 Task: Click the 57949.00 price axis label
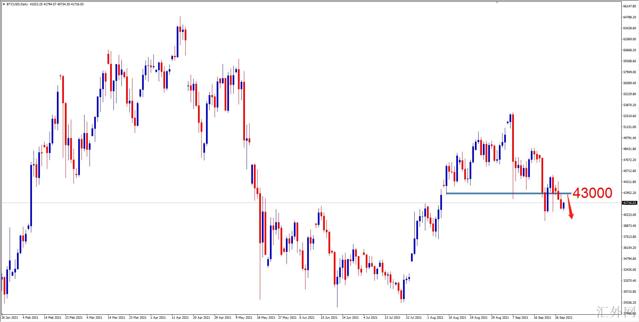point(630,72)
